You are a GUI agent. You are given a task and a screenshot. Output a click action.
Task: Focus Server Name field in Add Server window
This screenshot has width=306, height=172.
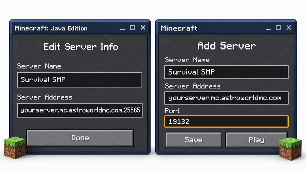pyautogui.click(x=226, y=72)
